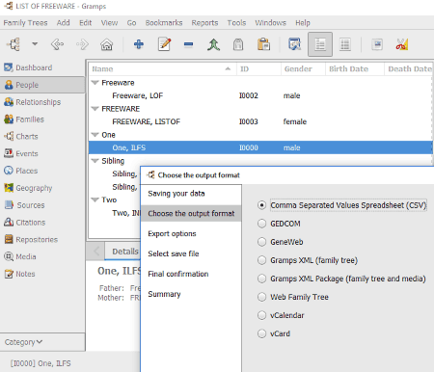The image size is (434, 372).
Task: Open the Windows menu
Action: pos(270,23)
